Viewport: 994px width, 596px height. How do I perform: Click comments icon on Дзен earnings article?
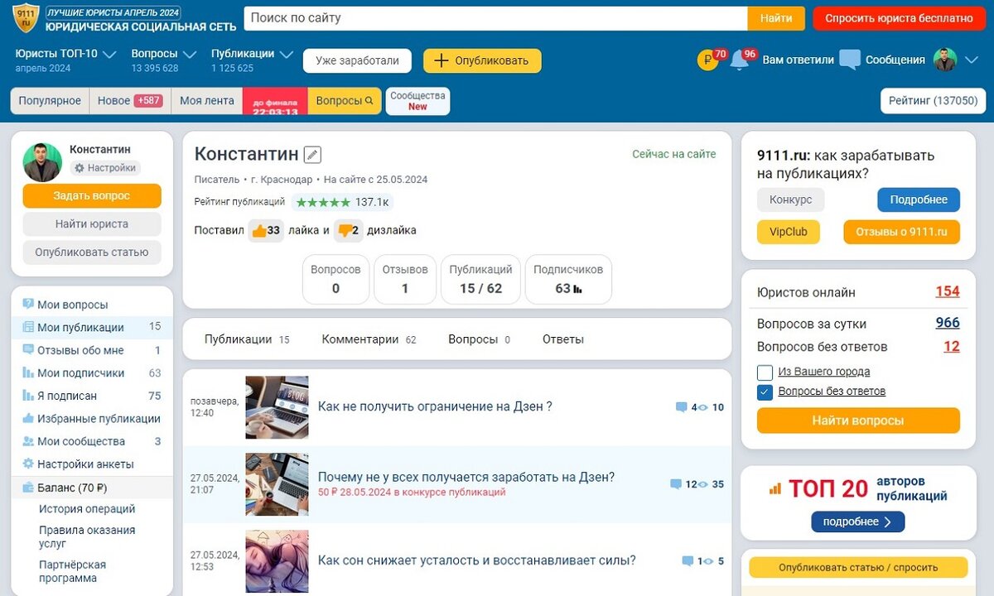[x=676, y=484]
